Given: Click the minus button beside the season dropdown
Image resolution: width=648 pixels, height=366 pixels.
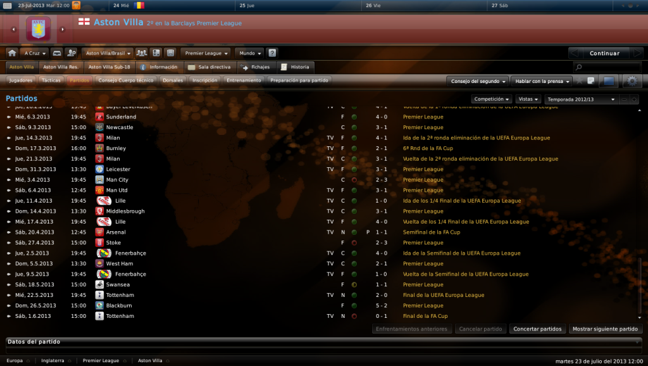Looking at the screenshot, I should click(x=624, y=99).
